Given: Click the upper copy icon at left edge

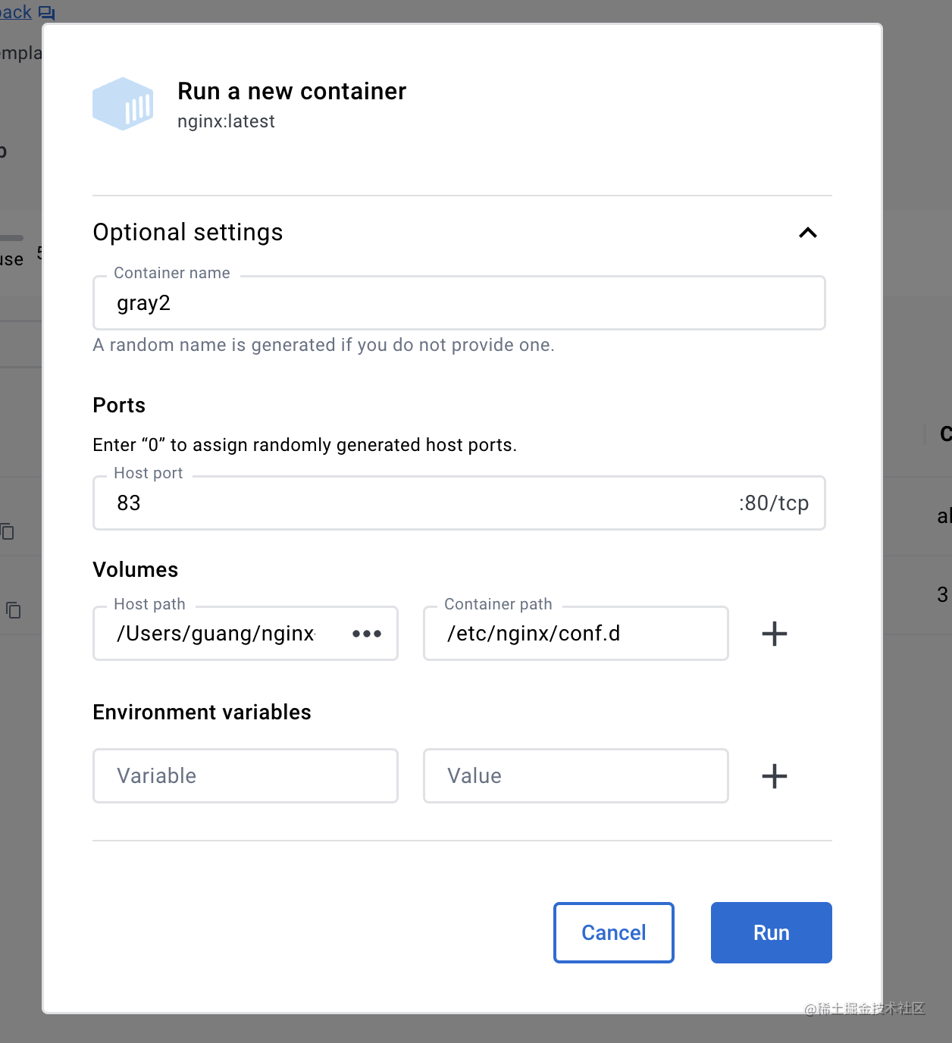Looking at the screenshot, I should 8,531.
